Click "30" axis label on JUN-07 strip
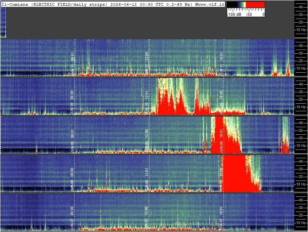The height and width of the screenshot is (232, 308). pos(301,208)
